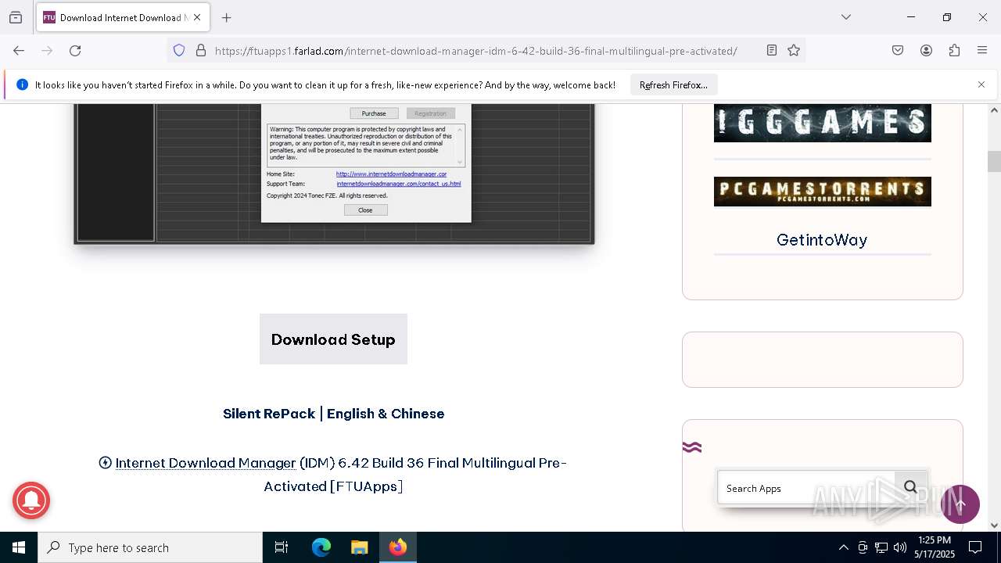Click the 'Registration' button in IDM screenshot
Viewport: 1001px width, 563px height.
click(x=430, y=113)
